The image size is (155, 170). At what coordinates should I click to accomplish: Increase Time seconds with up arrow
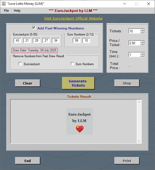coord(142,53)
